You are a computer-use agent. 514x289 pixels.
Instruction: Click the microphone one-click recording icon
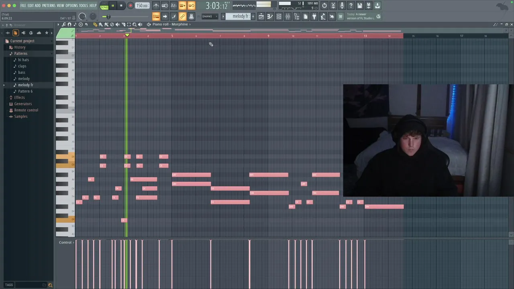point(342,6)
